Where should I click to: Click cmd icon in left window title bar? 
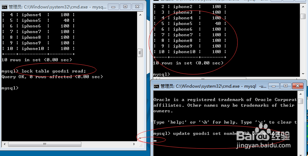(x=5, y=7)
